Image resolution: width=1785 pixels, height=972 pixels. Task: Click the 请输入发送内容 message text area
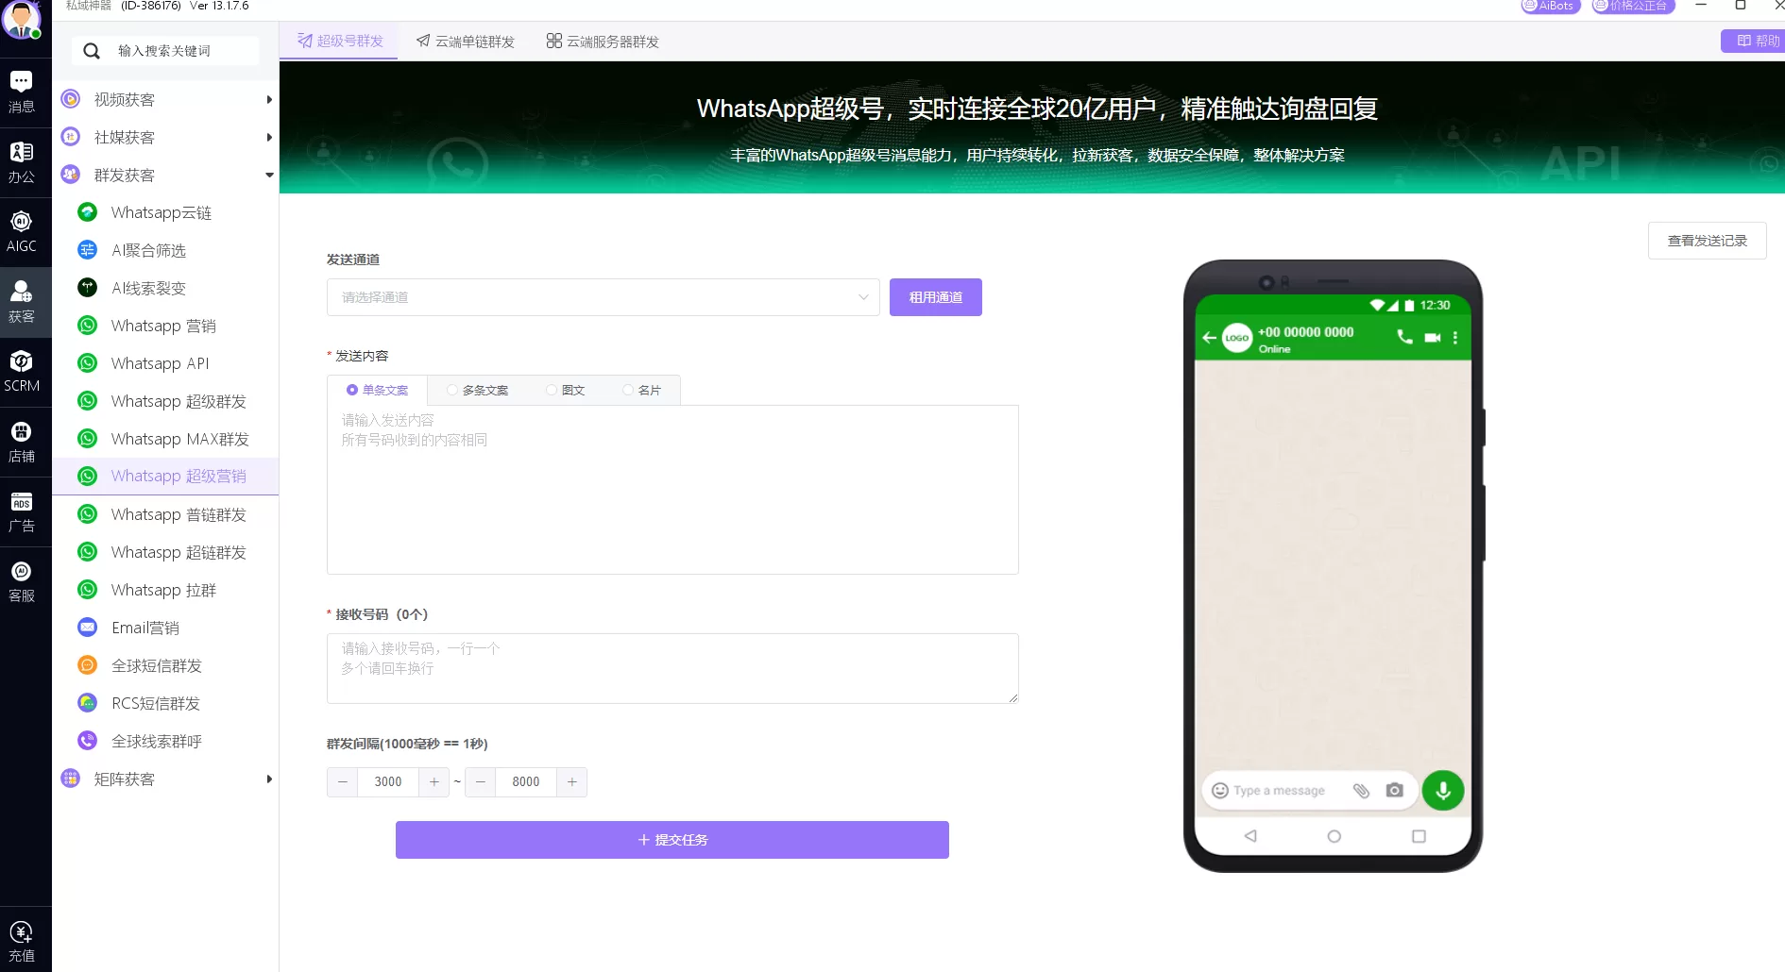[x=672, y=490]
